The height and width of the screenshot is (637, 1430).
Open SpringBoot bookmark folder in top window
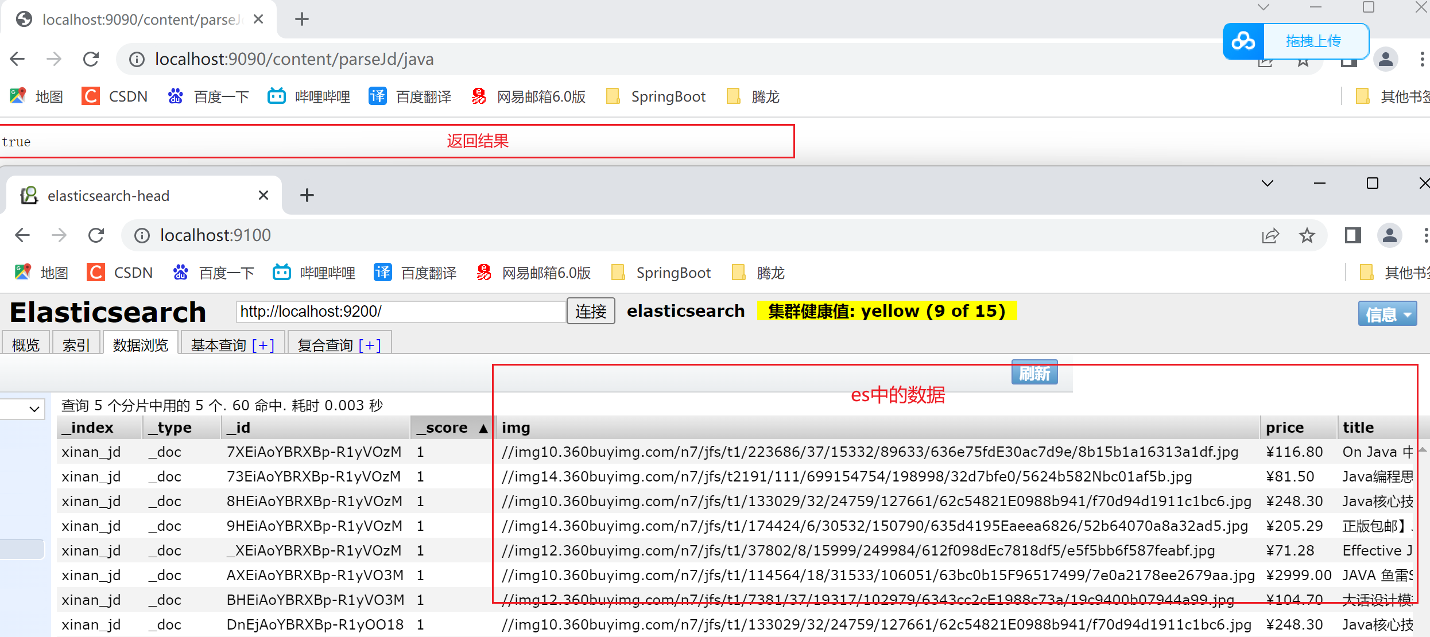pyautogui.click(x=656, y=96)
